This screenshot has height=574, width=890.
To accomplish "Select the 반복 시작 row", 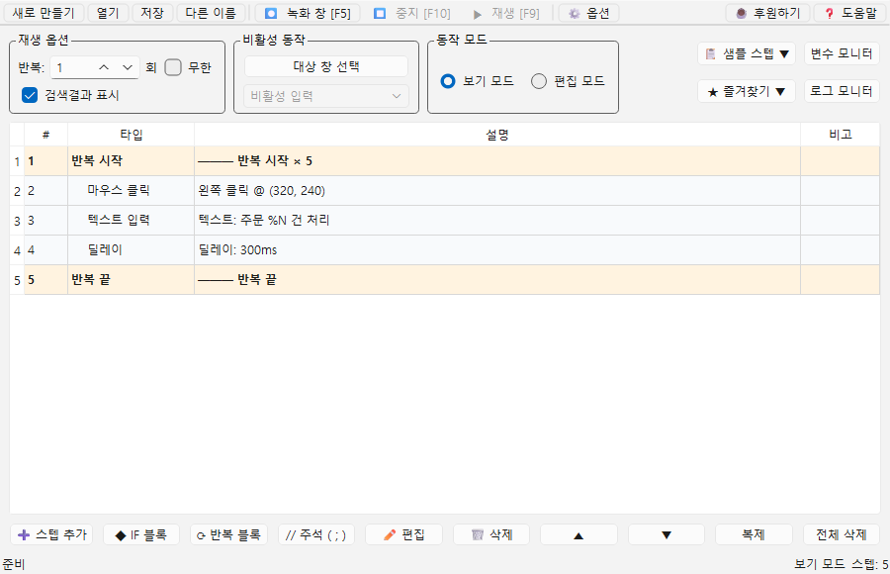I will [444, 161].
